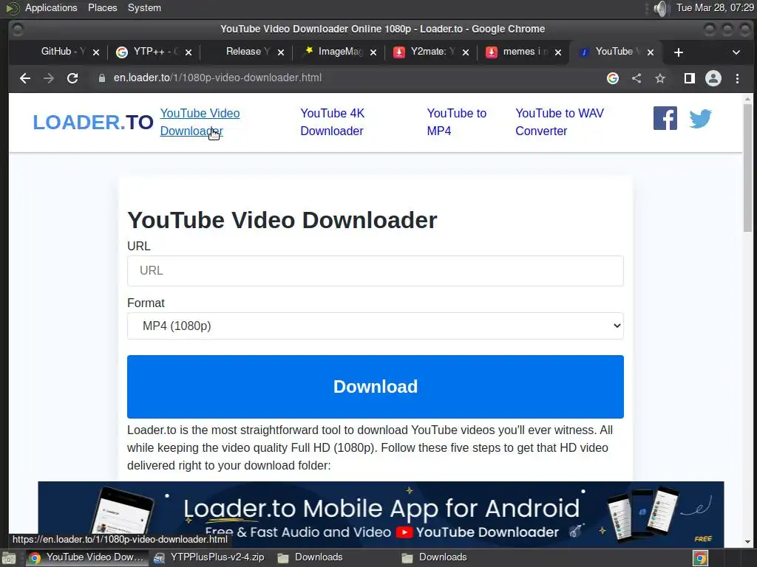The height and width of the screenshot is (567, 757).
Task: Click Chrome icon in bottom-right tray
Action: (701, 558)
